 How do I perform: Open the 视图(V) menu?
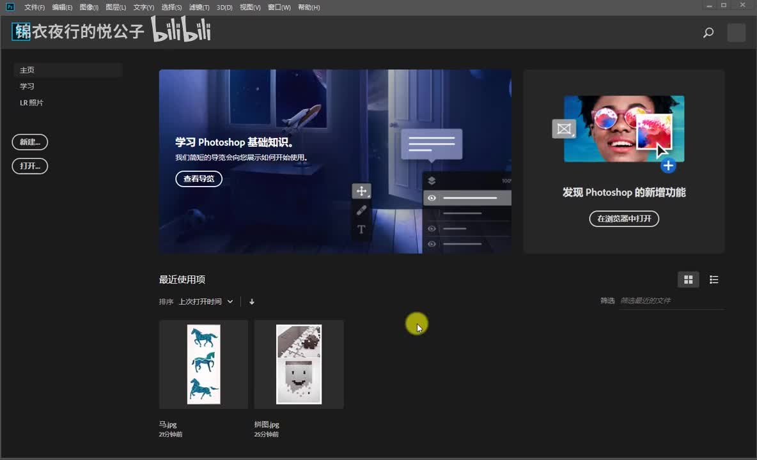[250, 7]
